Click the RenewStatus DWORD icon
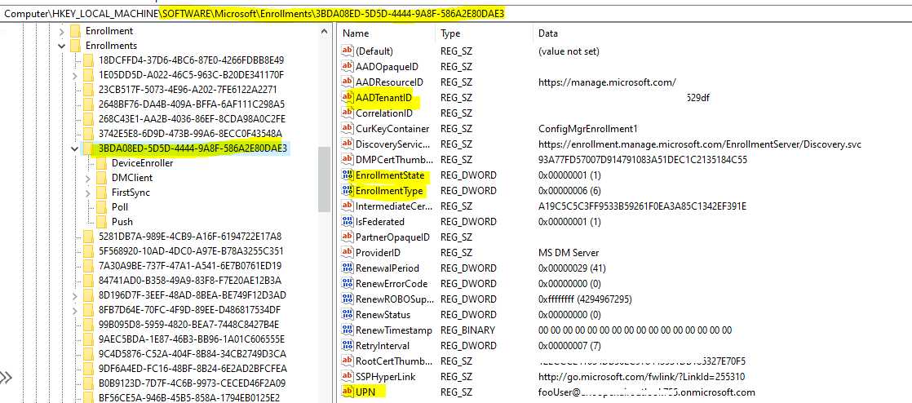 pos(348,315)
